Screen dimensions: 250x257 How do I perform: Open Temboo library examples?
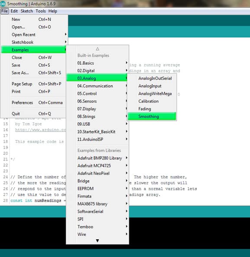pos(97,227)
